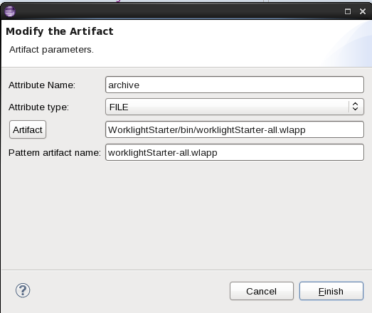This screenshot has width=372, height=313.
Task: Open the Attribute type FILE dropdown
Action: 235,107
